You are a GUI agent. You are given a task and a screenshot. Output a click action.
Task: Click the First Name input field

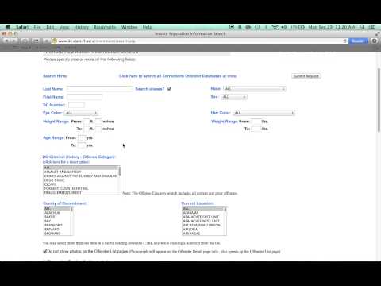84,97
